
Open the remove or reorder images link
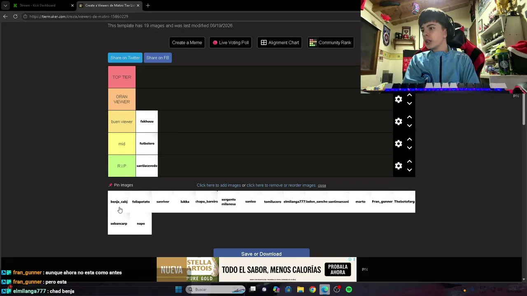pyautogui.click(x=281, y=185)
